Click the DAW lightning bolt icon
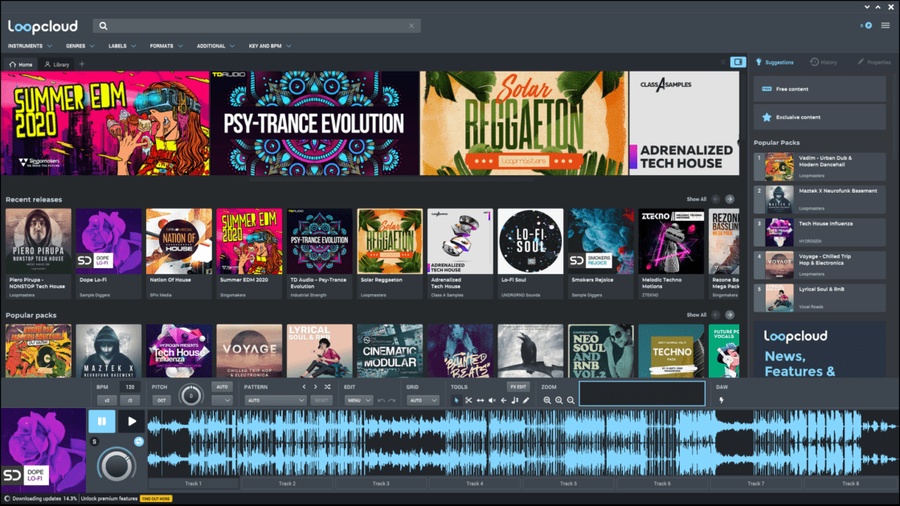 point(722,401)
